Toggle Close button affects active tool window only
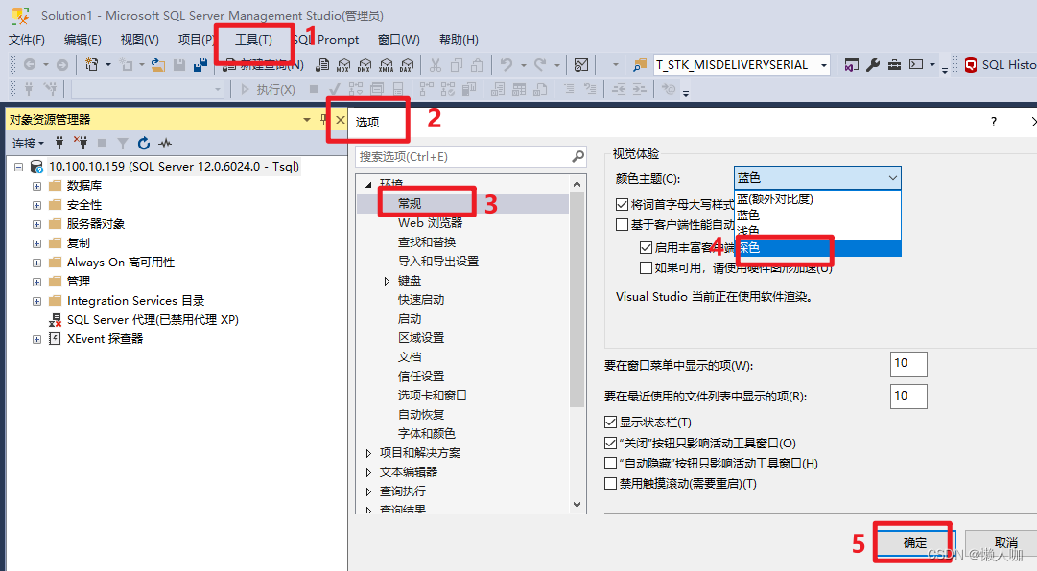Screen dimensions: 1037x571 (610, 443)
